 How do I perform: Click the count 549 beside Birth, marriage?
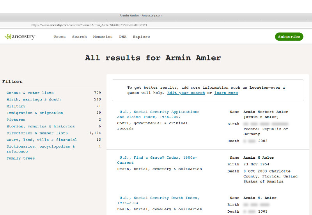pos(97,99)
